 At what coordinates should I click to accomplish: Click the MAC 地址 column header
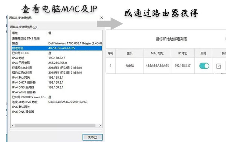(x=157, y=53)
